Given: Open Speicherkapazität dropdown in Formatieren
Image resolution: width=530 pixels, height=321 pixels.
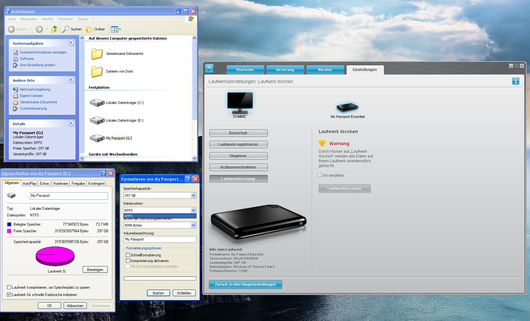Looking at the screenshot, I should (193, 196).
